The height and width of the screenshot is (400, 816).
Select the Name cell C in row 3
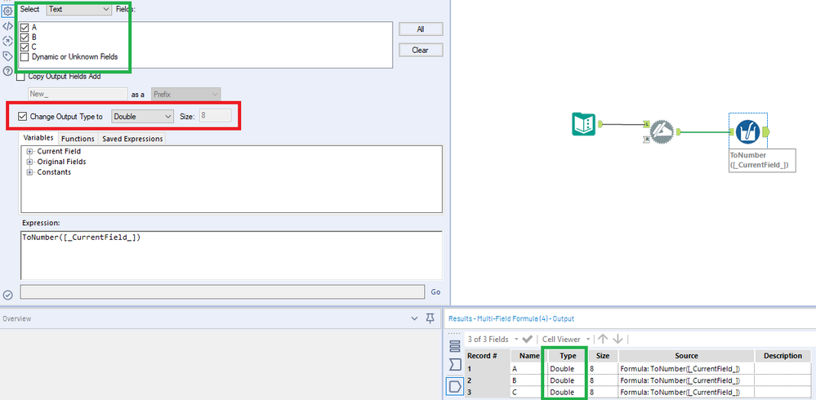click(x=528, y=392)
